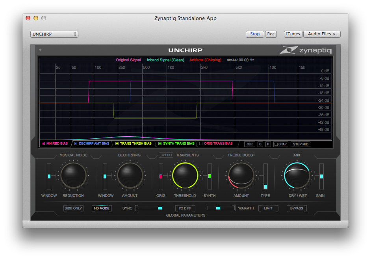Click the DRY / WET mix knob
The height and width of the screenshot is (259, 371).
(x=297, y=176)
